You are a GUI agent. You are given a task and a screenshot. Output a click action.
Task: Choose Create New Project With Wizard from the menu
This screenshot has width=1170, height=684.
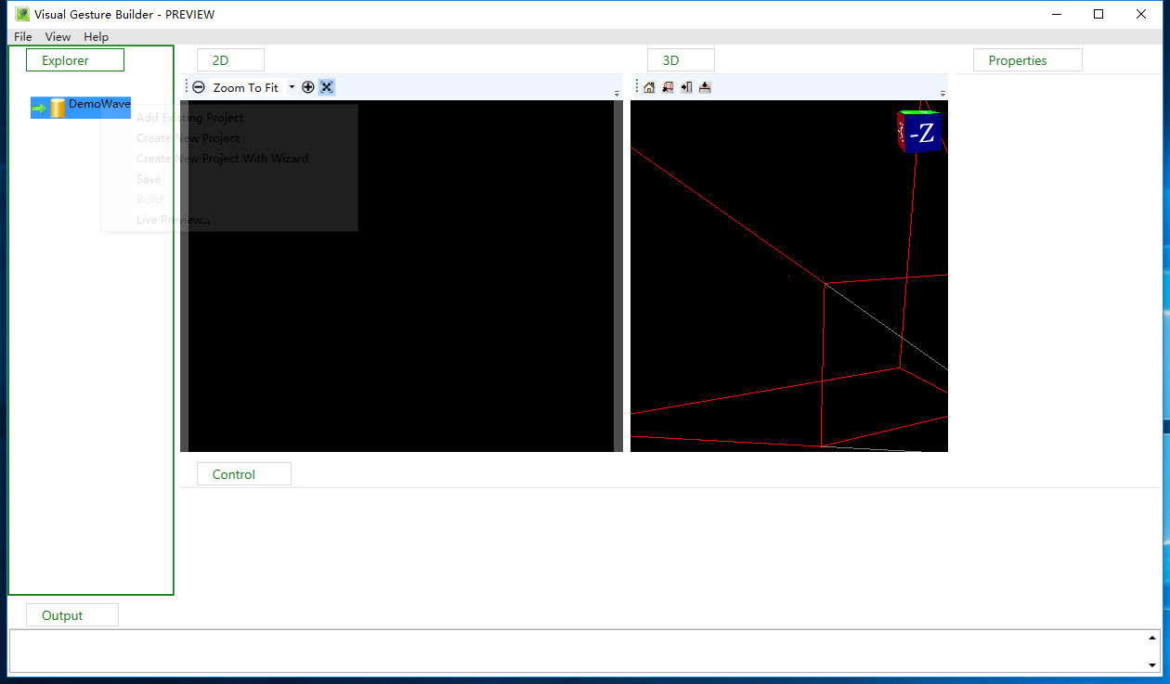(222, 158)
